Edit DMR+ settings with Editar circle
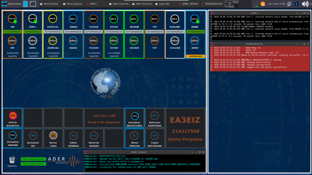 pyautogui.click(x=33, y=41)
